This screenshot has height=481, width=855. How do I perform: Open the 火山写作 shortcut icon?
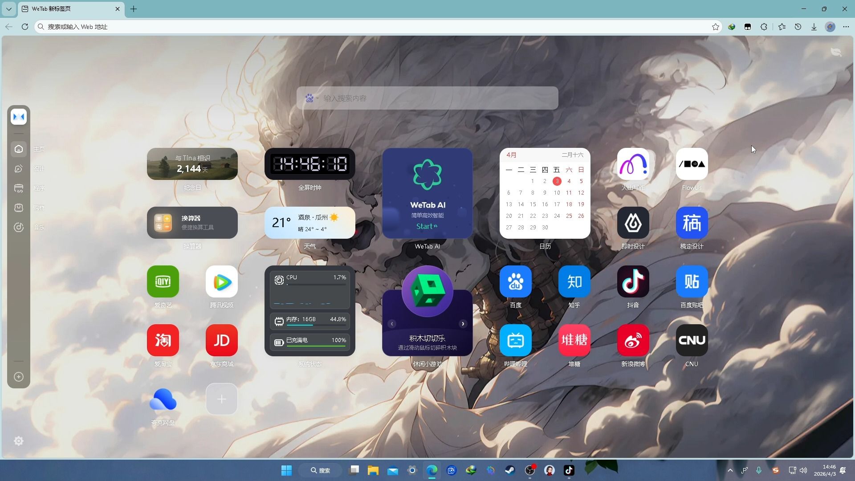point(633,164)
